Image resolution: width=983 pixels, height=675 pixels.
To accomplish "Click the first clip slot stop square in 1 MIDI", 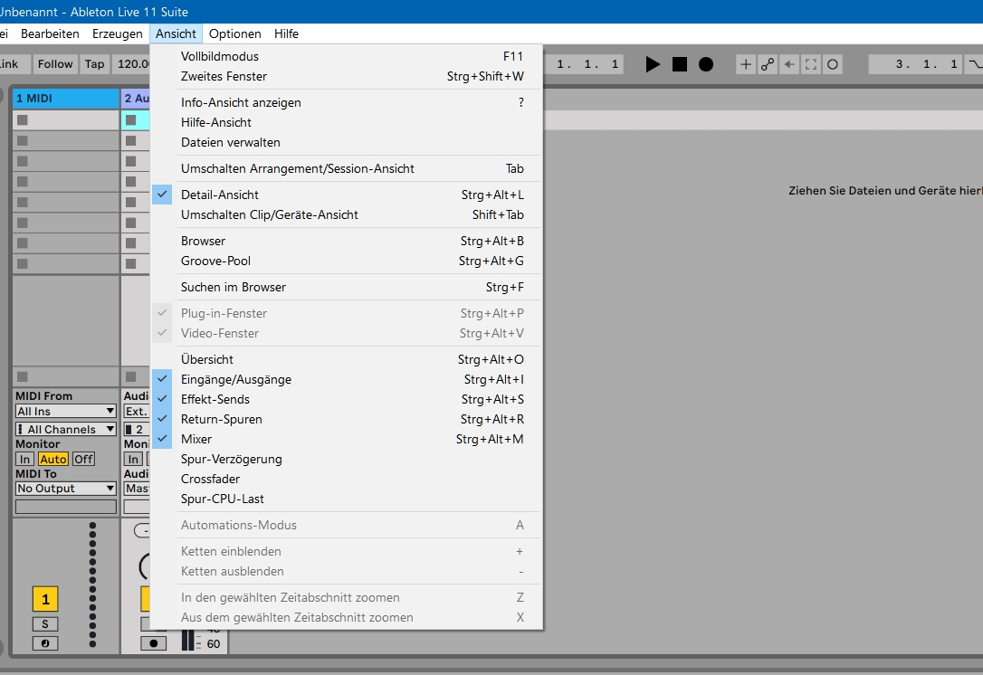I will (x=23, y=119).
